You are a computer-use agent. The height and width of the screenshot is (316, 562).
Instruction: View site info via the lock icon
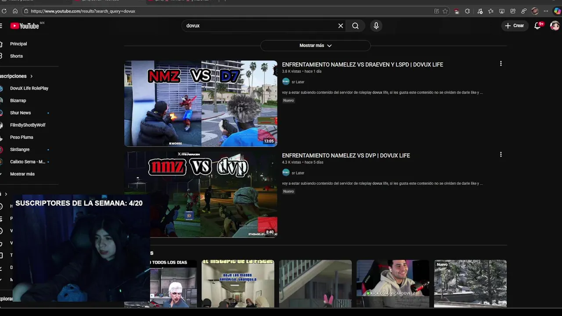(26, 11)
